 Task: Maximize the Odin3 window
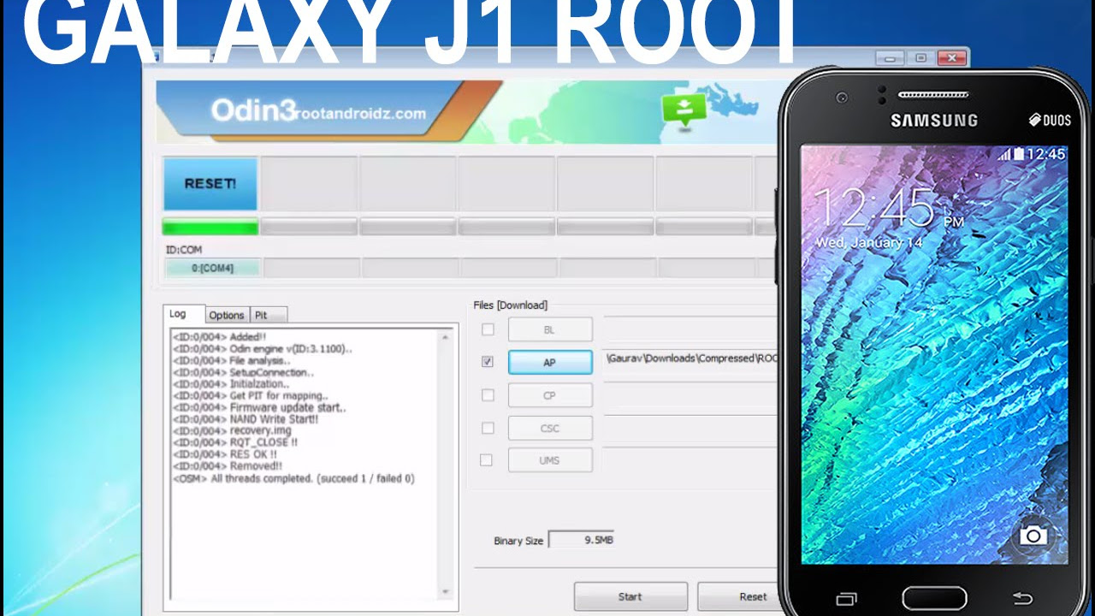pyautogui.click(x=920, y=58)
